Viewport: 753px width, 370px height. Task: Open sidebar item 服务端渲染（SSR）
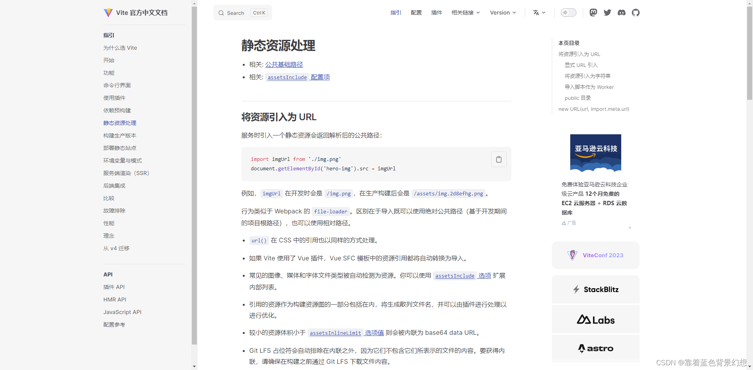[126, 173]
